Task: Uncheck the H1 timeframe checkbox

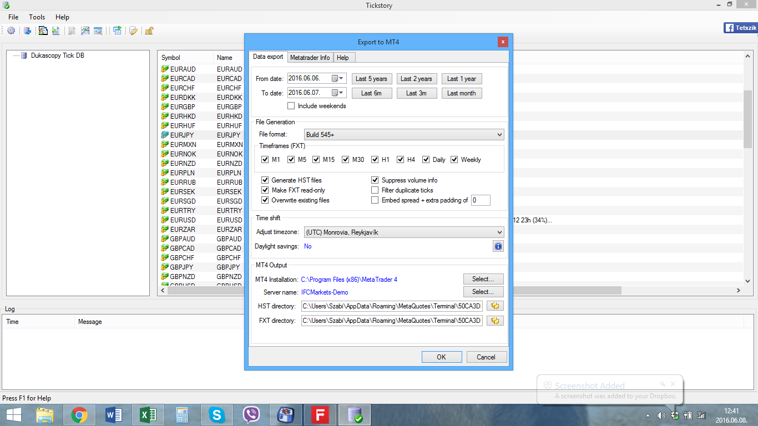Action: coord(375,160)
